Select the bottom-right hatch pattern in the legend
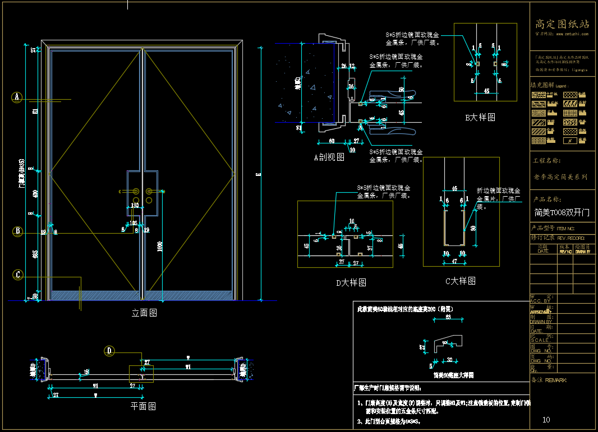Screen dimensions: 598x432 (570, 141)
